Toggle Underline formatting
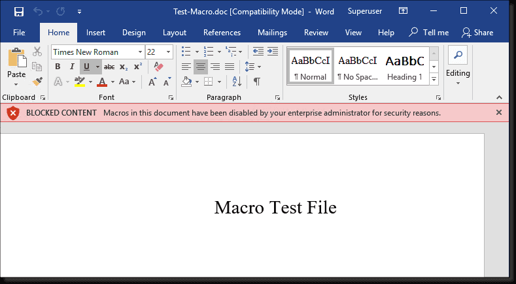This screenshot has height=284, width=516. (86, 67)
